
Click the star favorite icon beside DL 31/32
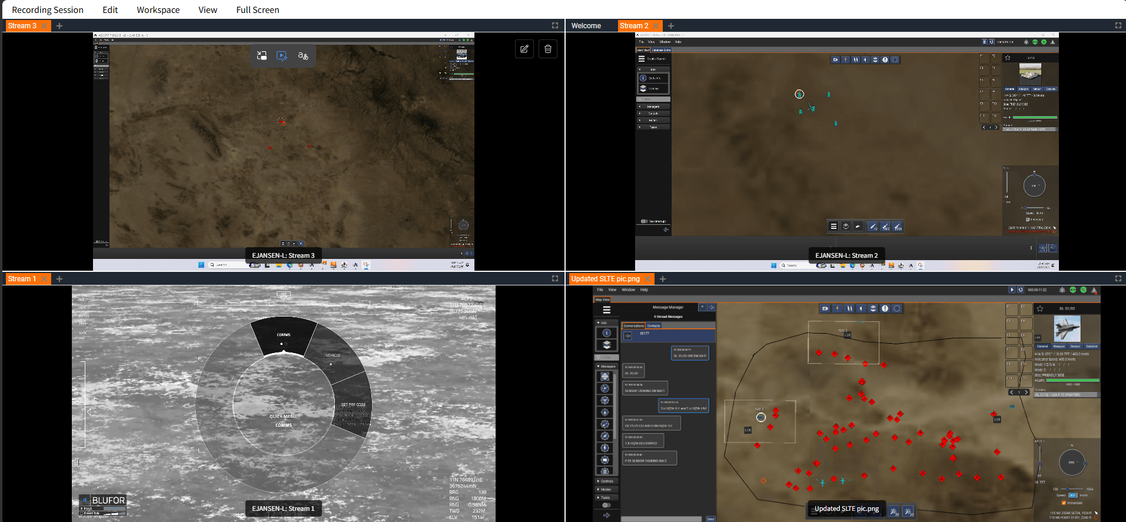(x=1040, y=308)
